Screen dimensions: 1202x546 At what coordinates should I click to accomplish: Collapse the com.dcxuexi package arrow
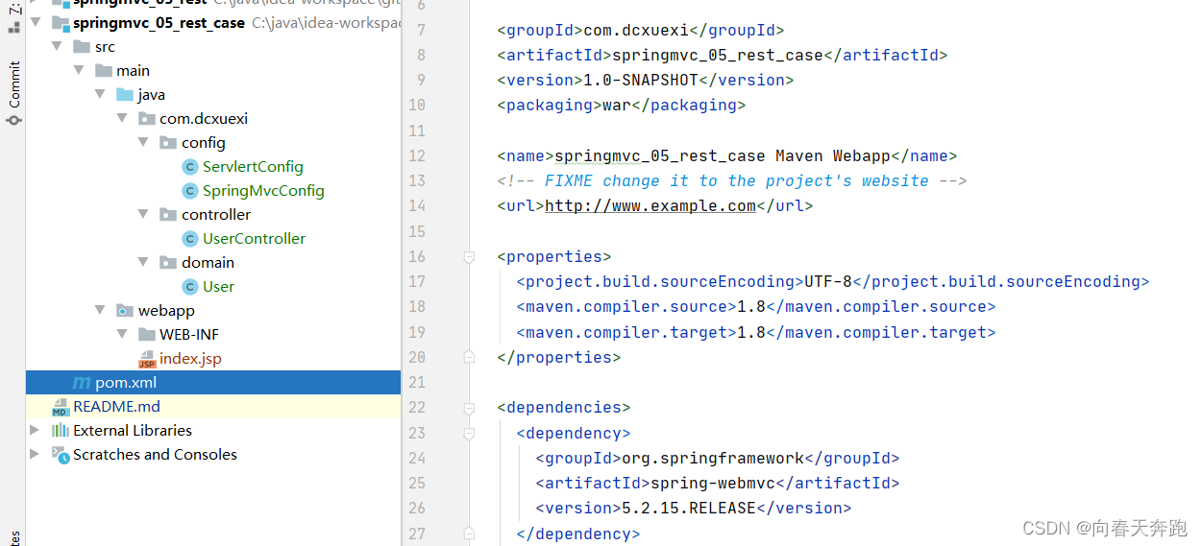(x=122, y=118)
